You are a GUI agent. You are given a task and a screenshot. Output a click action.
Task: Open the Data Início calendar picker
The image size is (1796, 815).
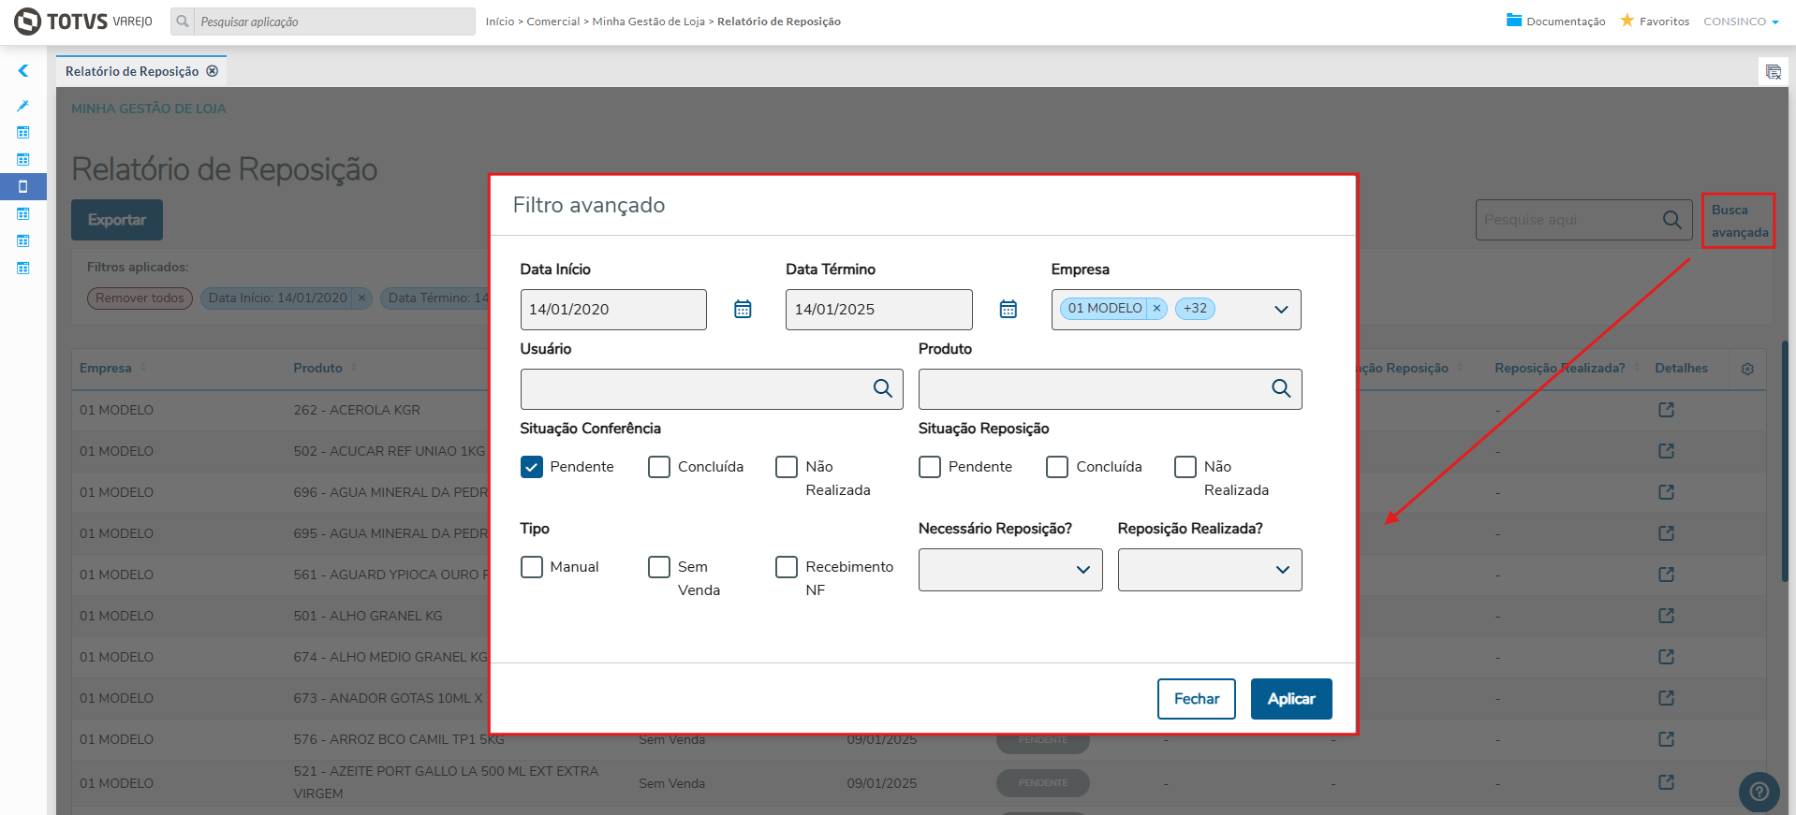coord(743,310)
